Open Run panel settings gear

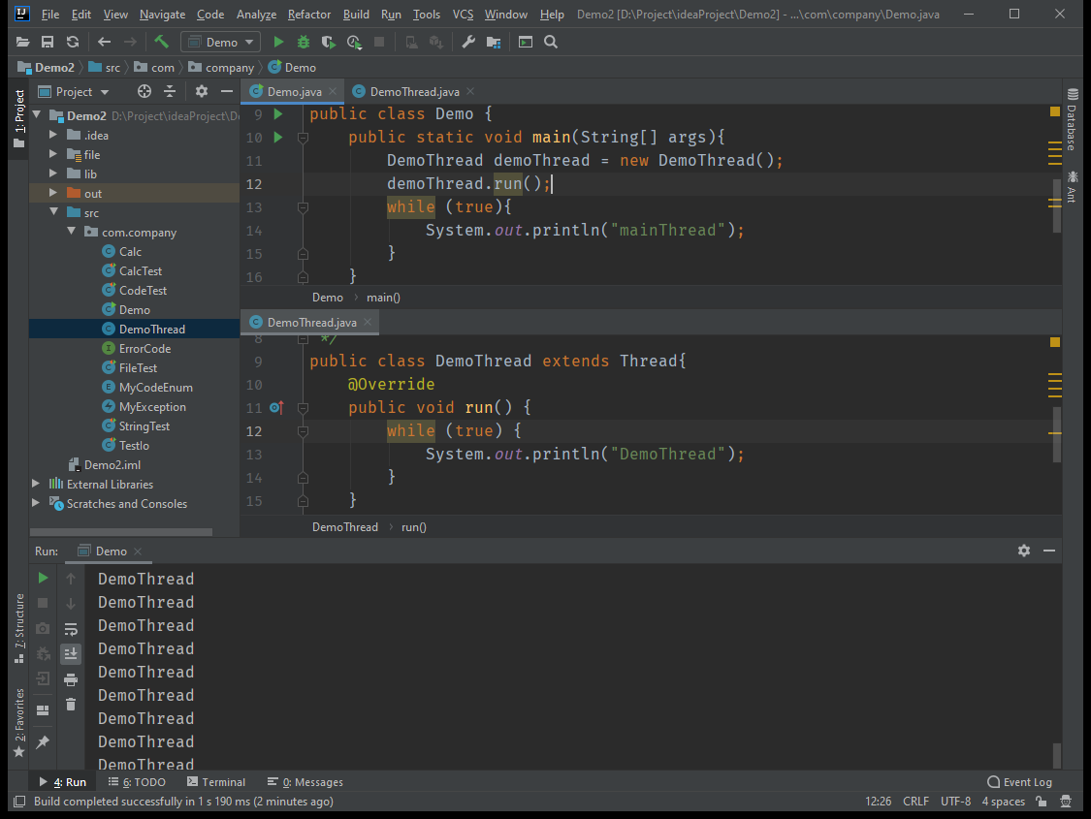click(1024, 551)
